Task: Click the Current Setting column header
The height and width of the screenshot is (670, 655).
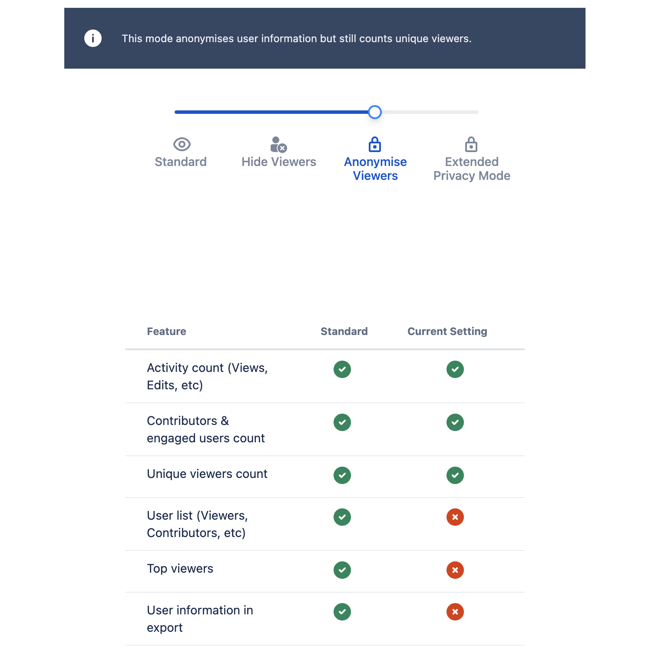Action: pos(447,332)
